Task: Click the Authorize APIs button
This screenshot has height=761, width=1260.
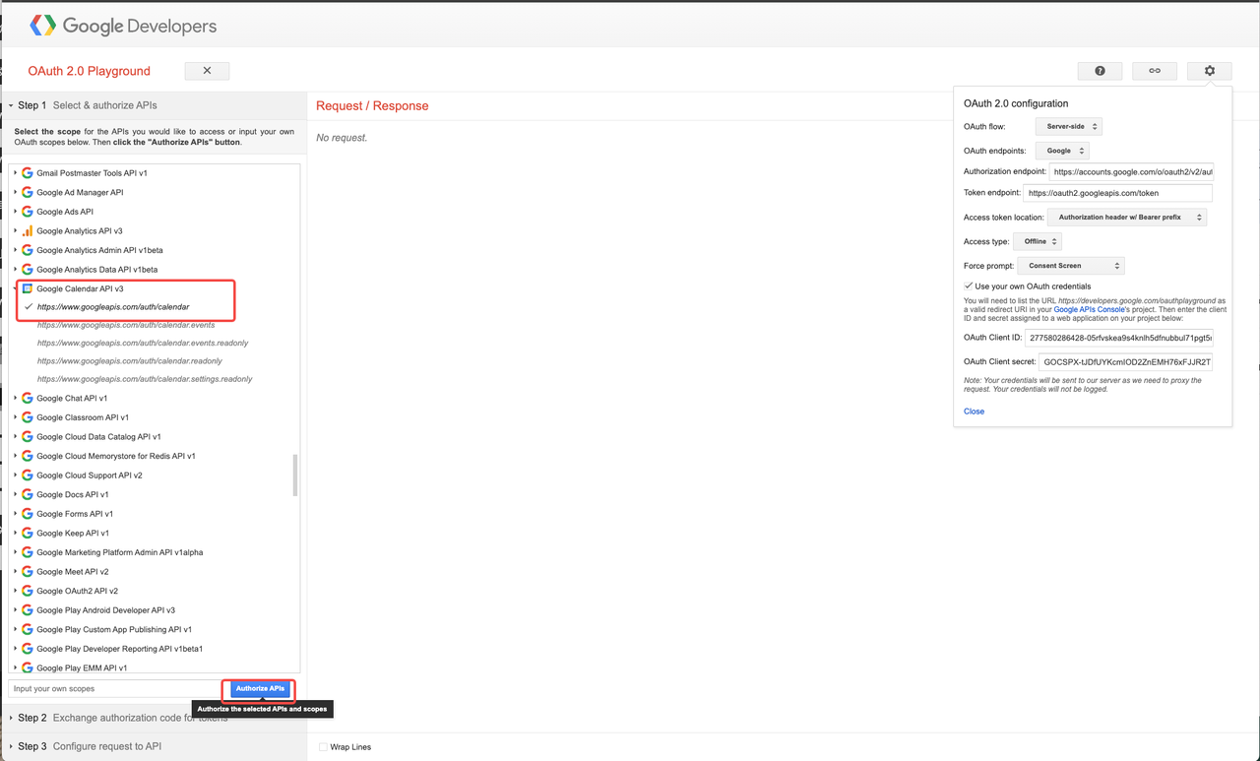Action: tap(260, 689)
